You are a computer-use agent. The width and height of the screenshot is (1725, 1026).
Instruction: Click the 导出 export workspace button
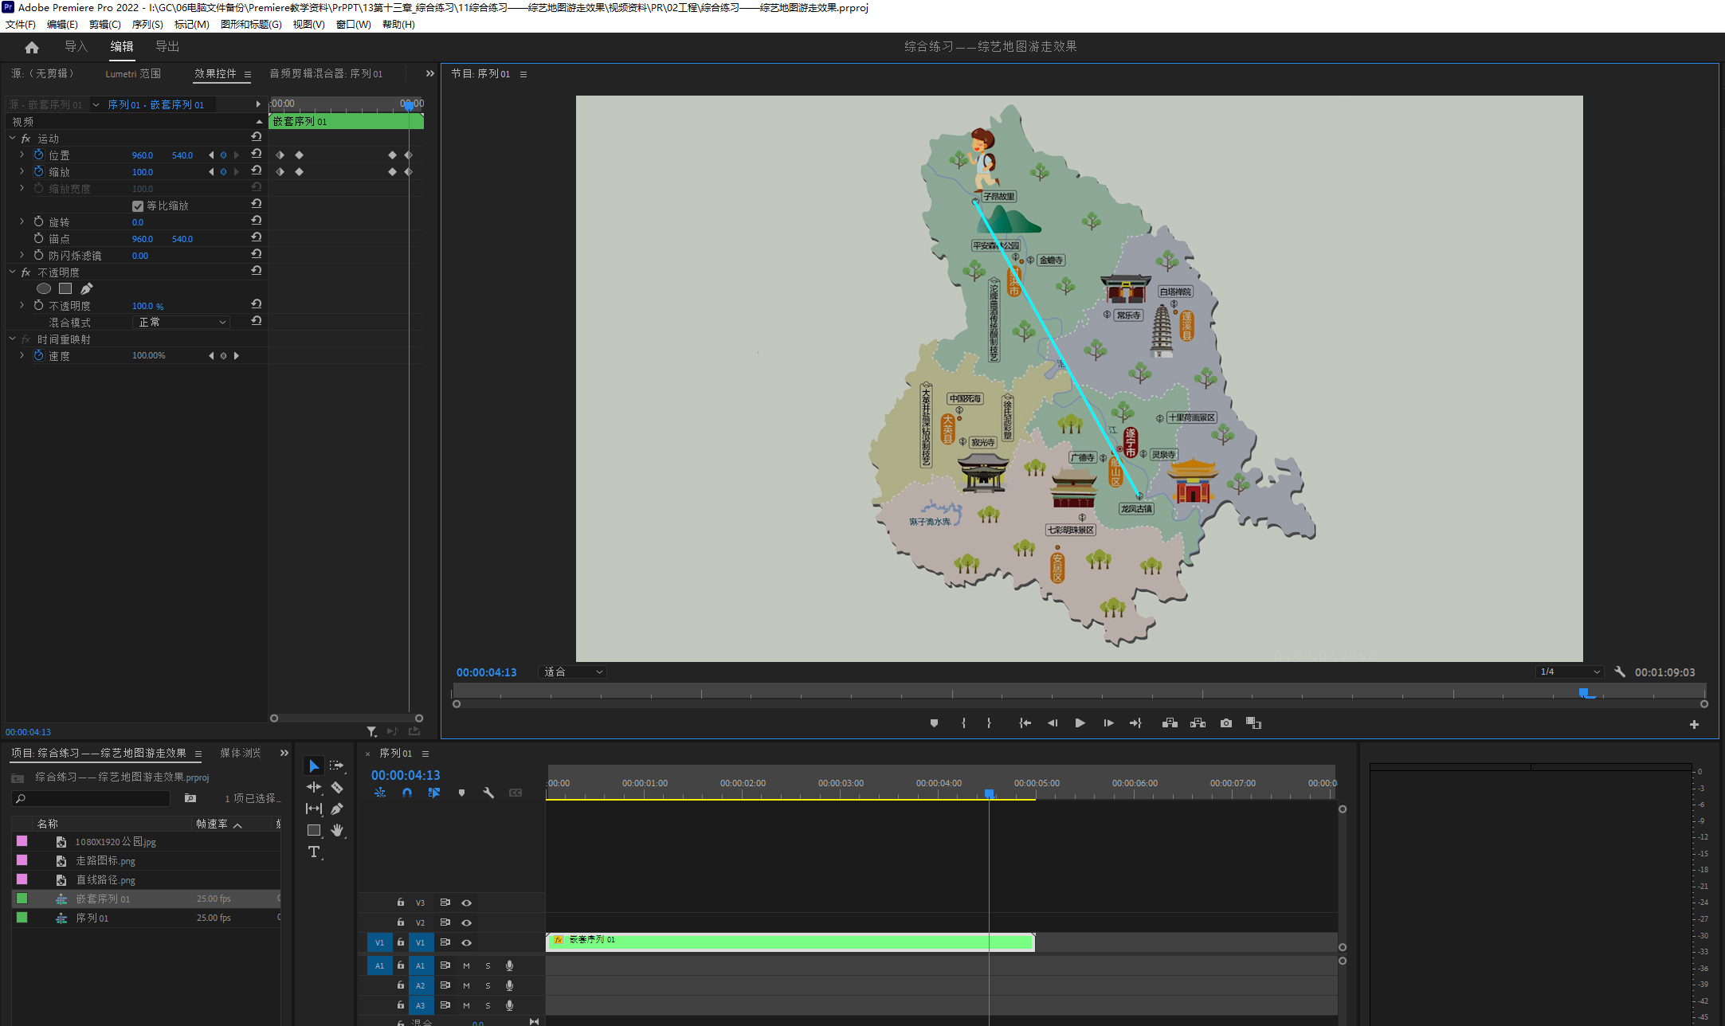click(167, 47)
